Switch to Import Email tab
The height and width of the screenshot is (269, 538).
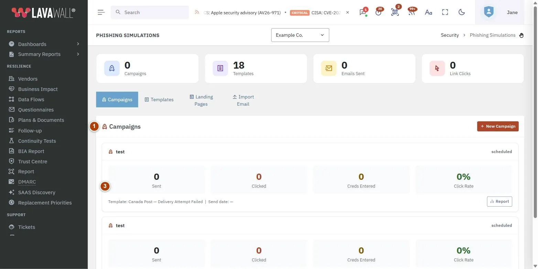pos(243,100)
